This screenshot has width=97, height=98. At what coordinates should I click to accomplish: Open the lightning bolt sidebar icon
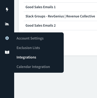tap(7, 9)
